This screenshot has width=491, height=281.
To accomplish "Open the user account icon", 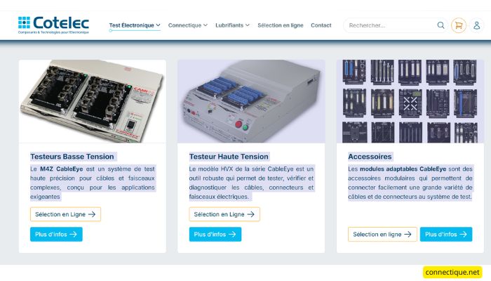I will click(x=476, y=25).
